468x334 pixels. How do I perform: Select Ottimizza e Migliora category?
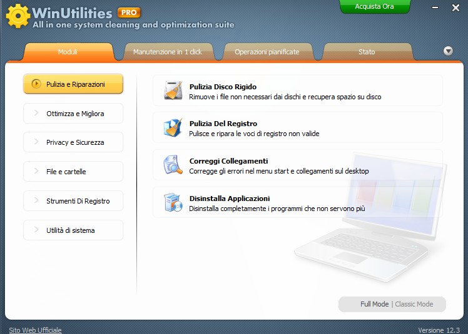click(73, 113)
